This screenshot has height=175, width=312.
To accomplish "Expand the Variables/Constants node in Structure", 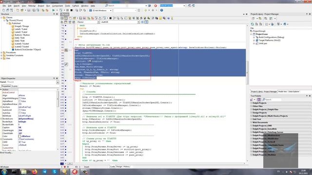I will coord(1,55).
